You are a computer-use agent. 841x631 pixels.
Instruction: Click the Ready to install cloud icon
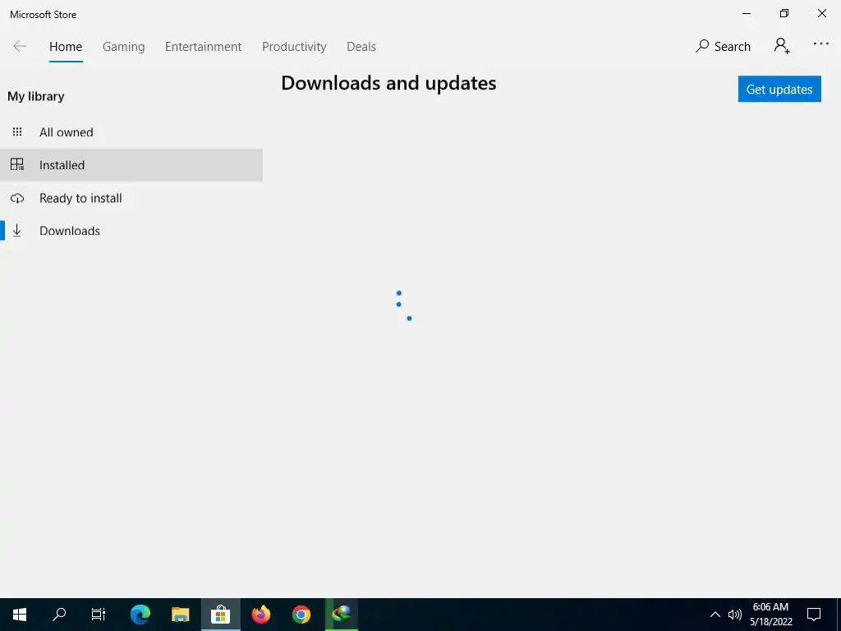pyautogui.click(x=17, y=198)
